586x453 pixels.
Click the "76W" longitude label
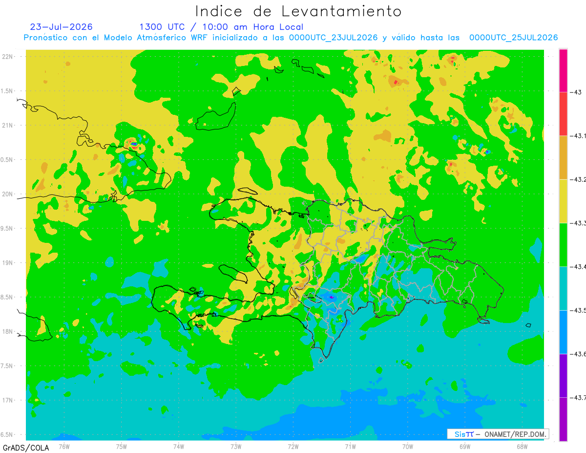pyautogui.click(x=64, y=446)
